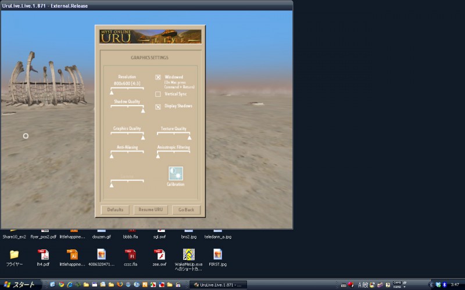Select the douzen.gif file label
Image resolution: width=465 pixels, height=290 pixels.
[101, 237]
